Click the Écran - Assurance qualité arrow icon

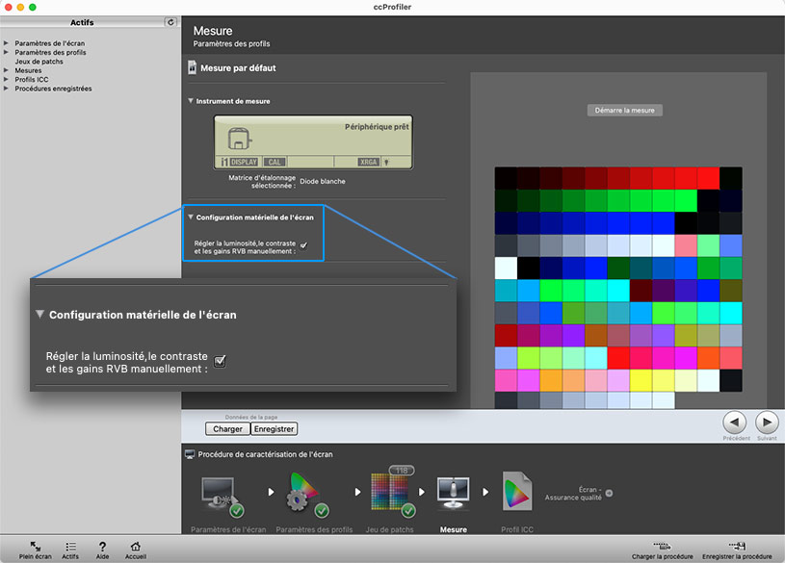pyautogui.click(x=609, y=494)
